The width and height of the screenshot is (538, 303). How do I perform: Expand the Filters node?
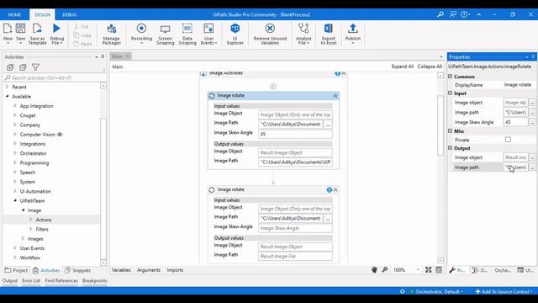click(30, 229)
